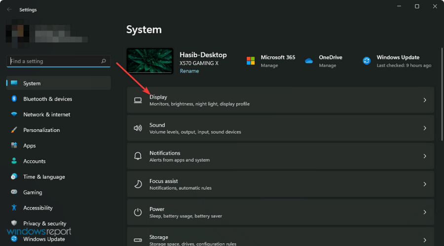
Task: Select the Personalization brush icon
Action: point(14,130)
